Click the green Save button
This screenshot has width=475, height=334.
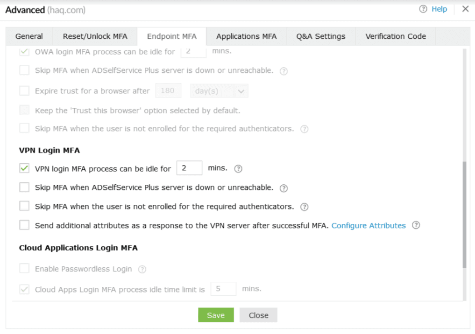point(215,315)
